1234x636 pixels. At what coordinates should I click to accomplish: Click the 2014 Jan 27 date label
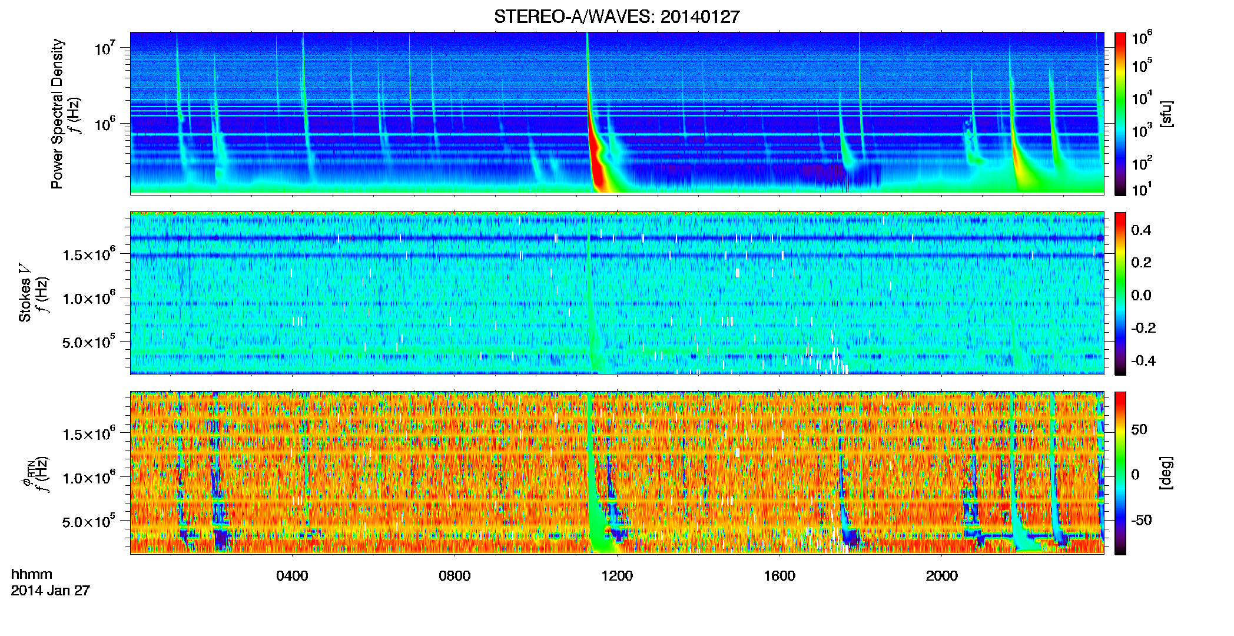[x=51, y=591]
